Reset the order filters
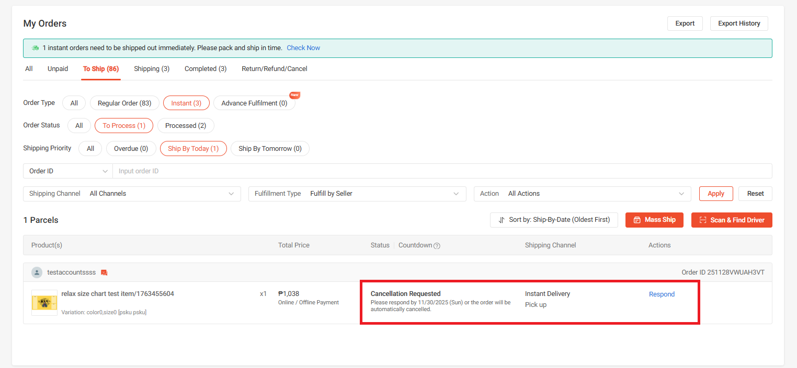This screenshot has height=368, width=797. pyautogui.click(x=755, y=194)
